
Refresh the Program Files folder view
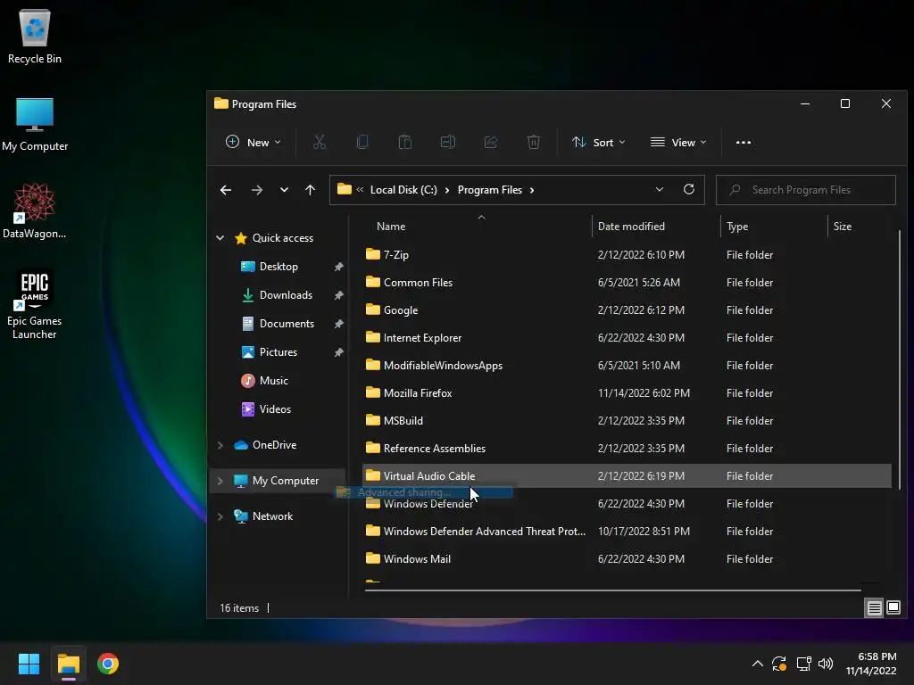coord(689,189)
